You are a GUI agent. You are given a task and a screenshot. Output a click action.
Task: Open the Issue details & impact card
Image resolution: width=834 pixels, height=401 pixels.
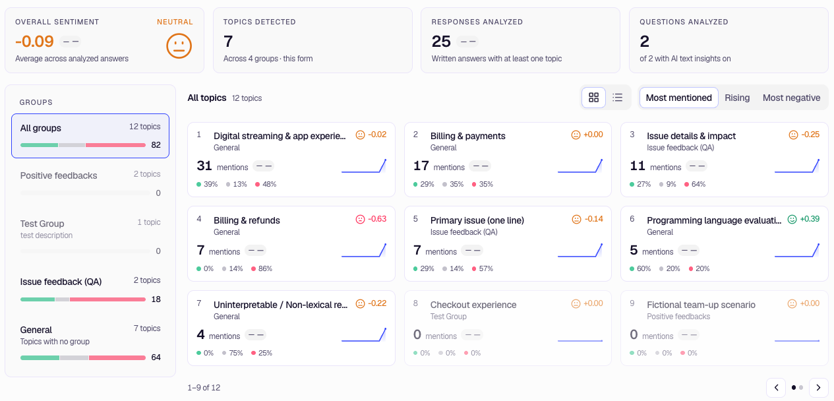point(725,160)
